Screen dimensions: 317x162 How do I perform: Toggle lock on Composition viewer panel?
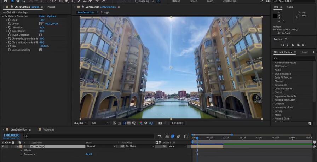pos(83,7)
